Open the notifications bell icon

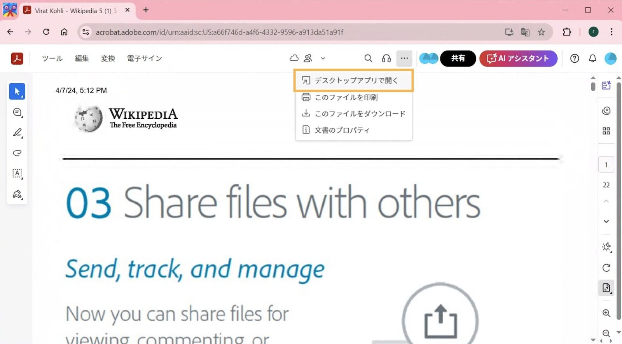pos(592,58)
